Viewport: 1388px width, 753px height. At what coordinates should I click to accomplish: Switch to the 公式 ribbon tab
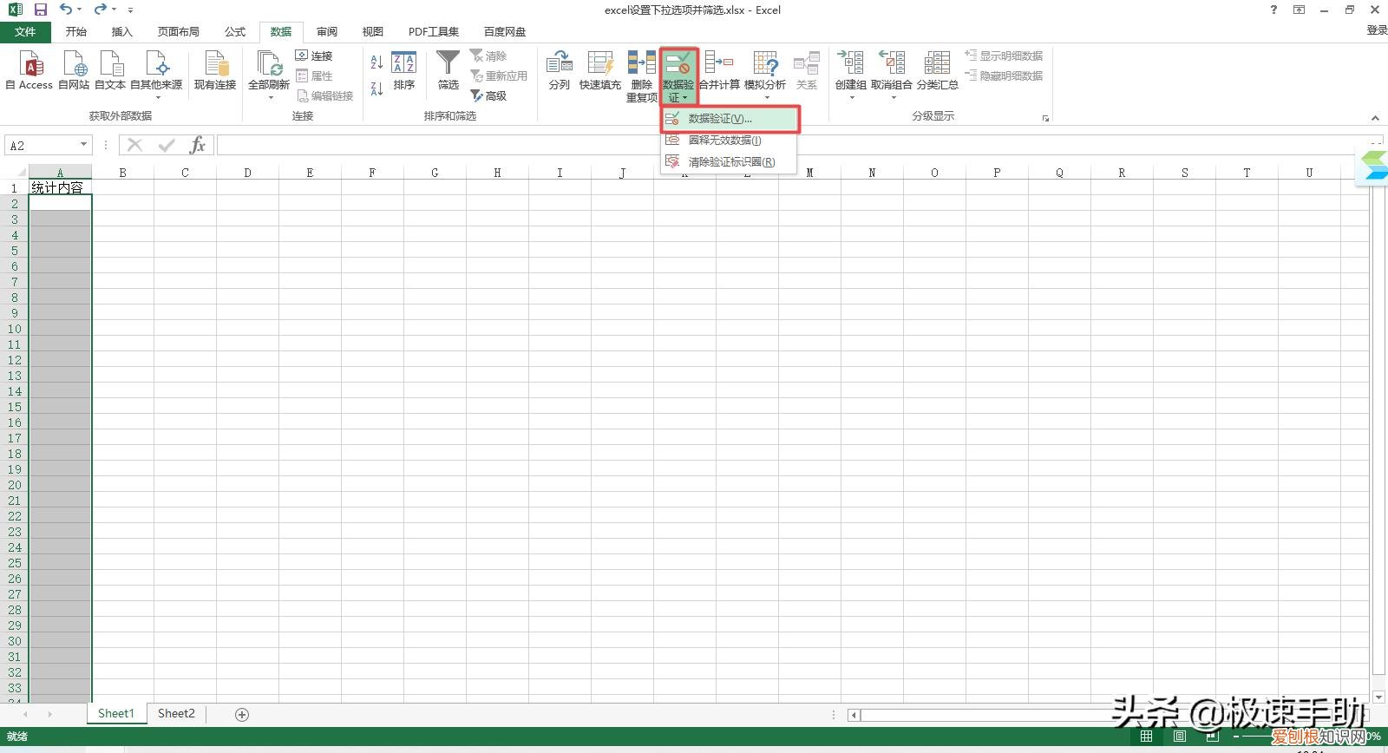(x=235, y=32)
